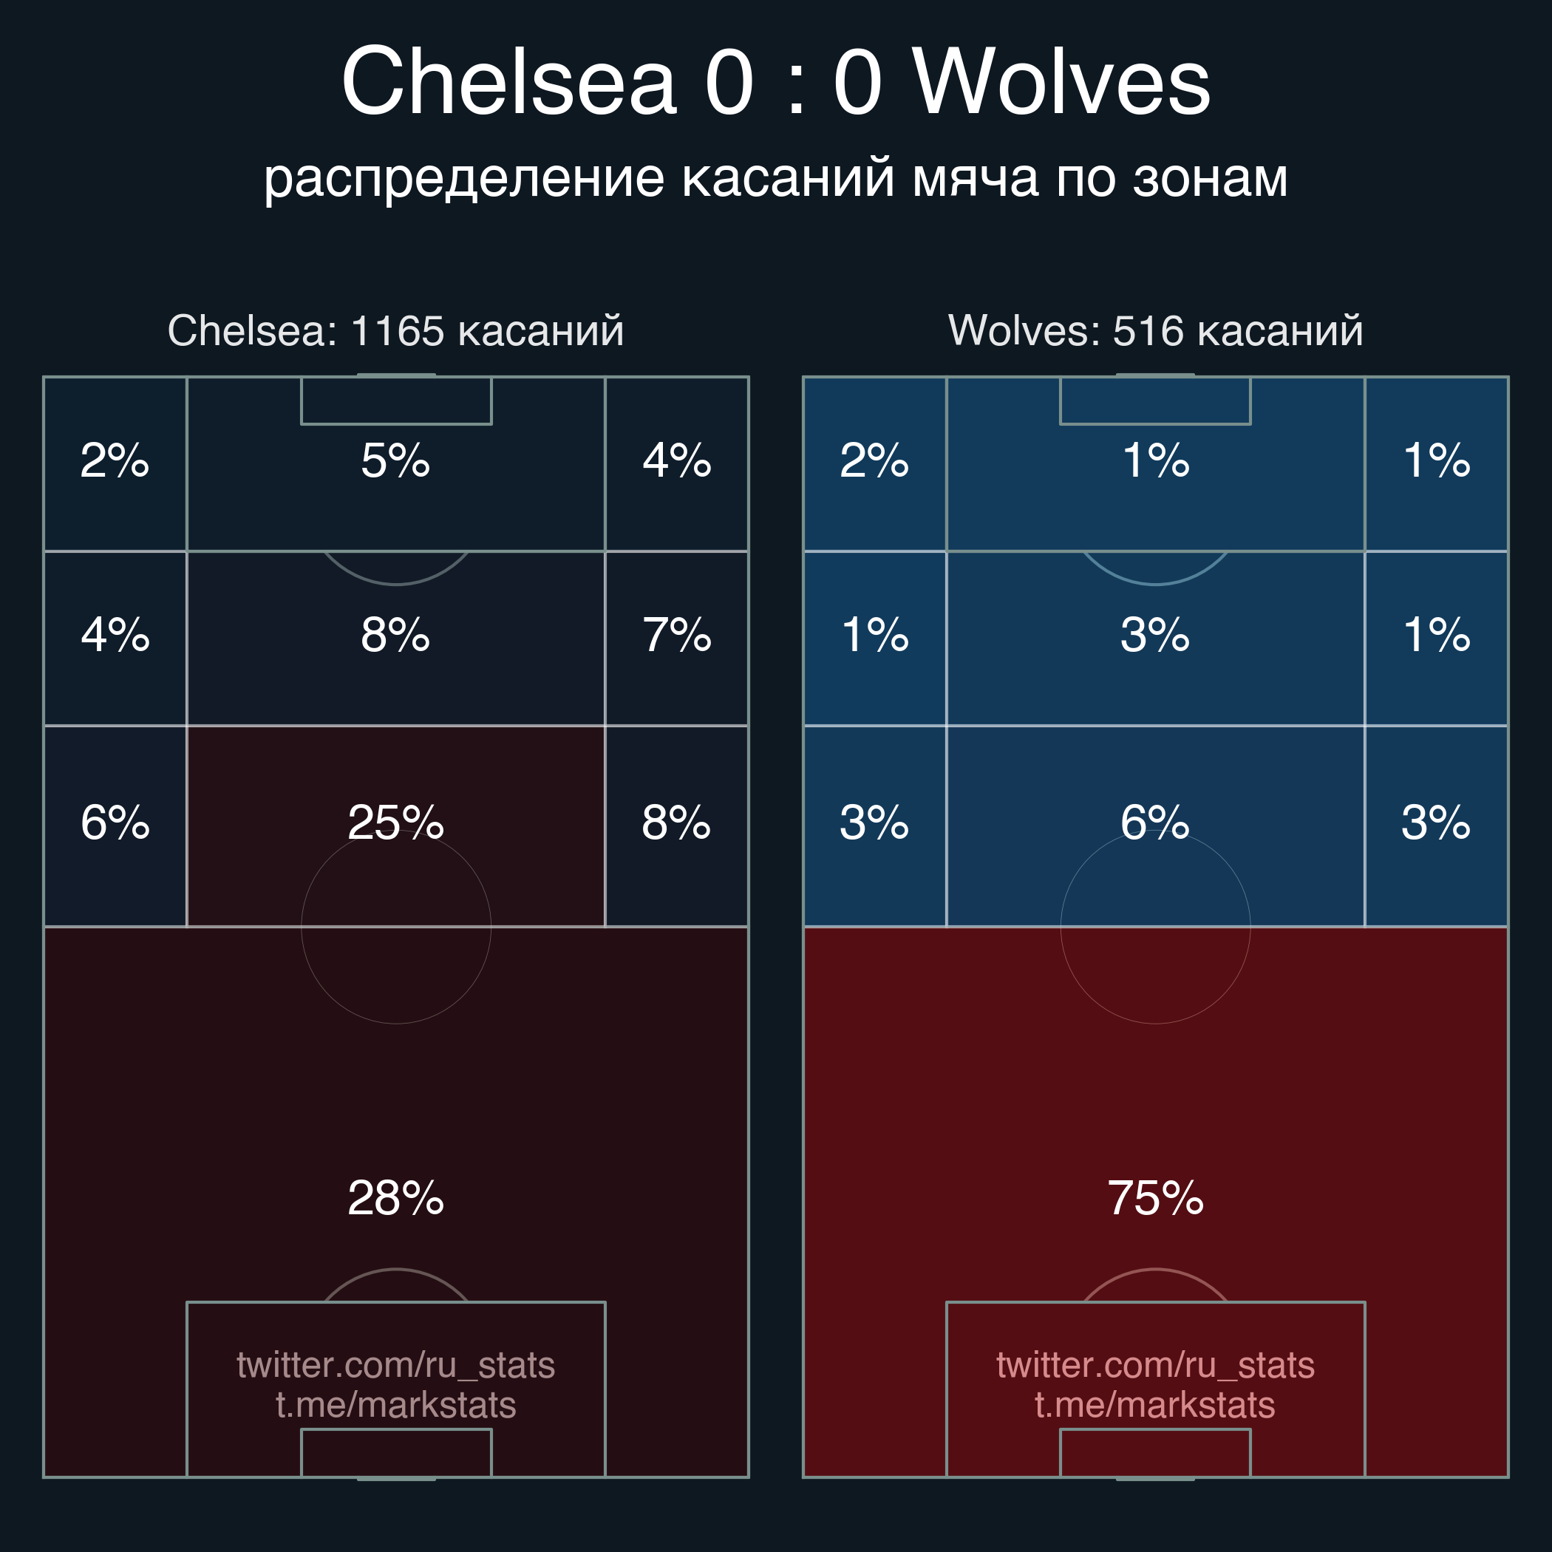Screen dimensions: 1552x1552
Task: Select the "Wolves: 516 касаний" heading
Action: [x=1155, y=330]
